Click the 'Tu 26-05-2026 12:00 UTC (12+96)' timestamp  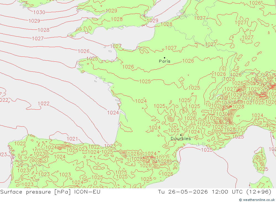click(214, 192)
